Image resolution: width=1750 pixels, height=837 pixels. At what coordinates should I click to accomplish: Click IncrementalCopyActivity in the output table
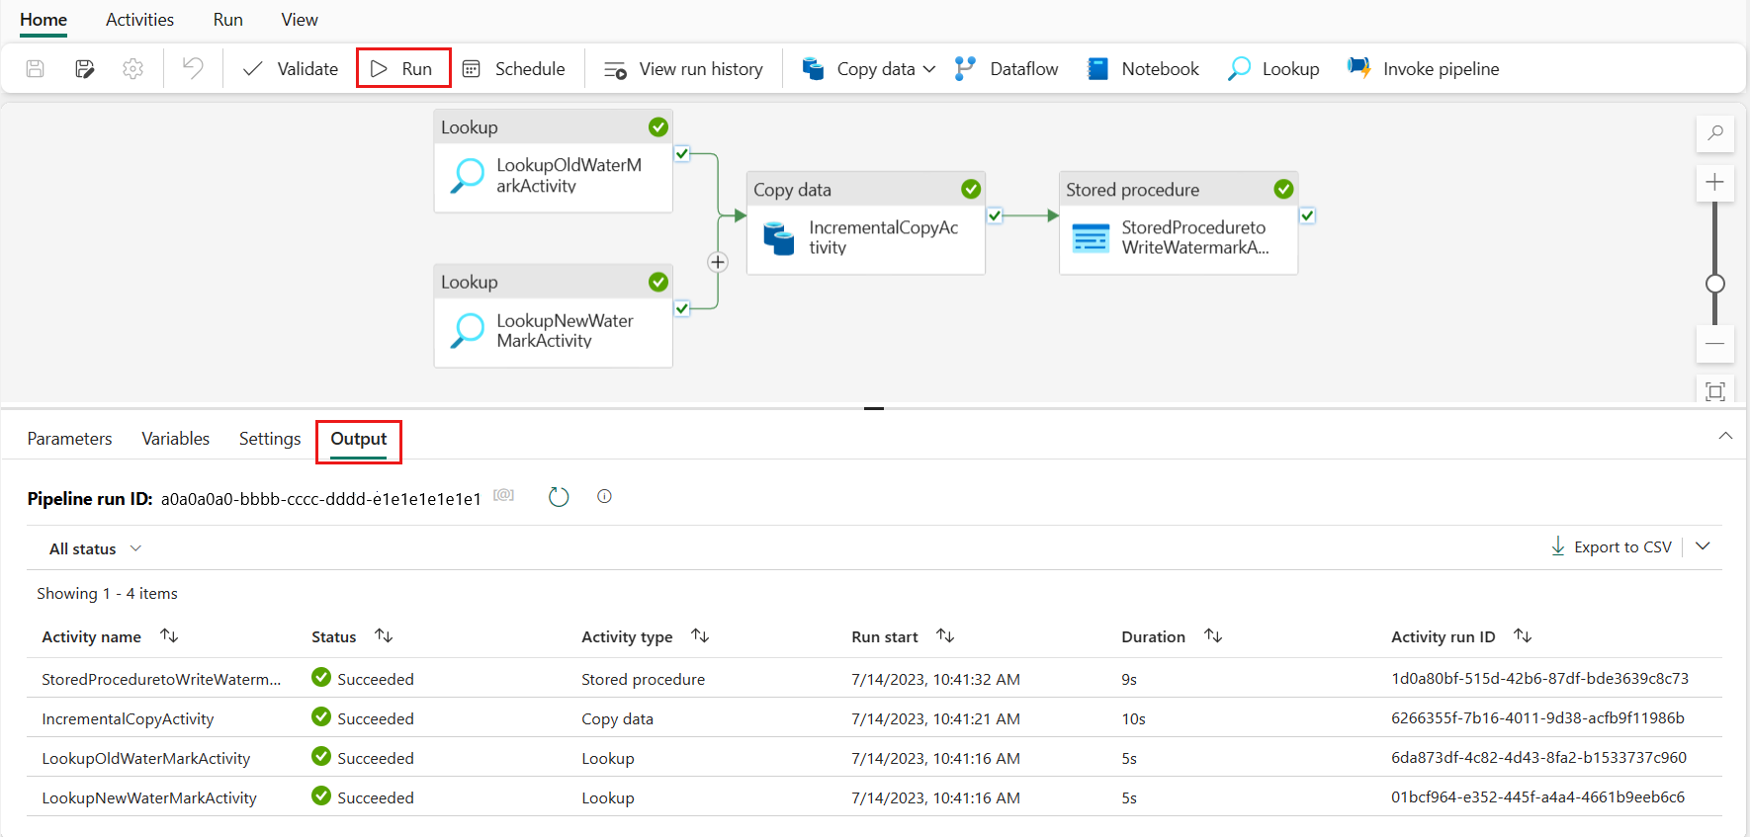(x=128, y=718)
